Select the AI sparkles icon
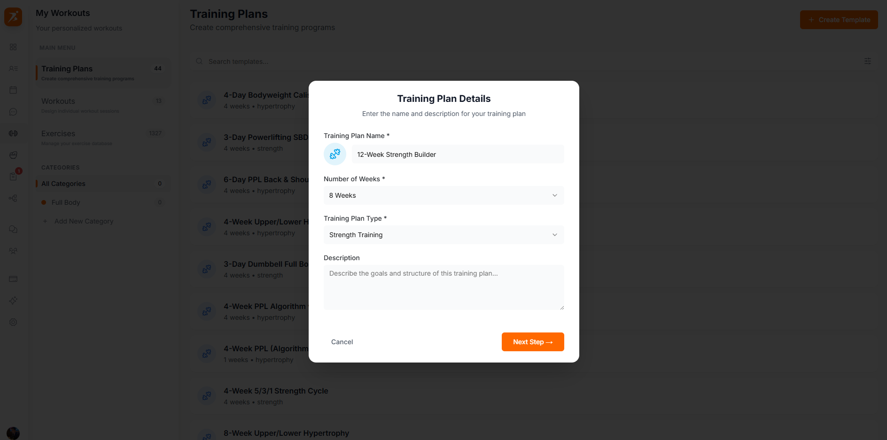 point(13,301)
